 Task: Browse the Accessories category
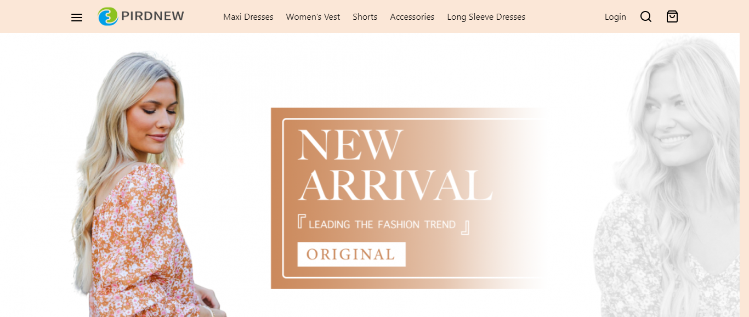(x=412, y=17)
